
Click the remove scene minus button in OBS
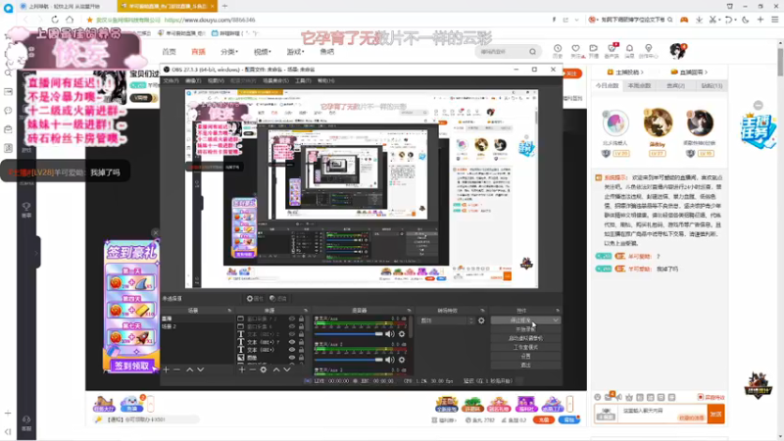click(176, 369)
